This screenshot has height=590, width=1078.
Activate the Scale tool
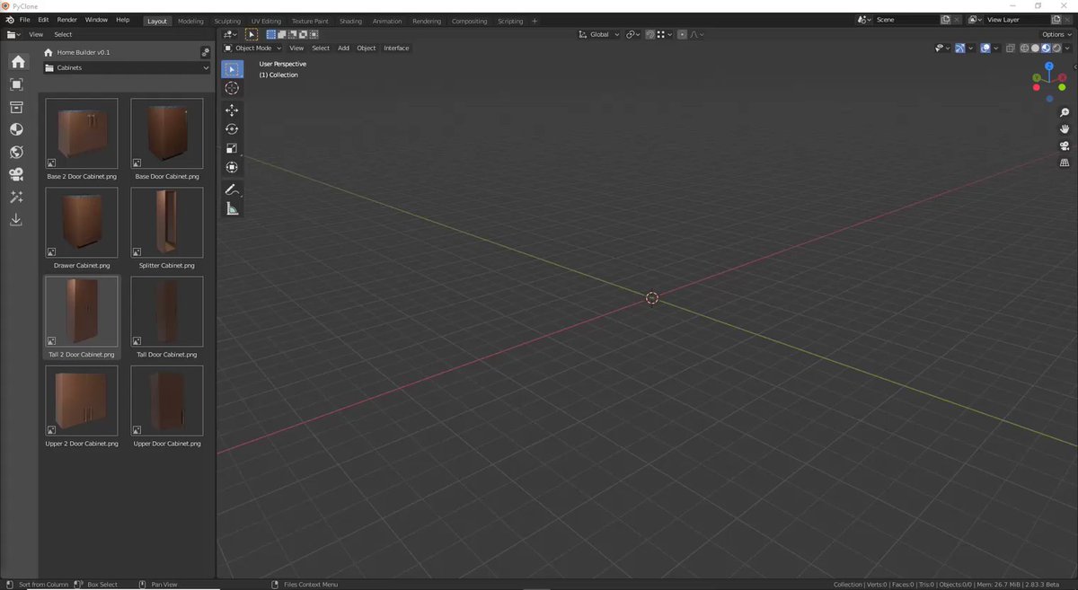tap(232, 148)
